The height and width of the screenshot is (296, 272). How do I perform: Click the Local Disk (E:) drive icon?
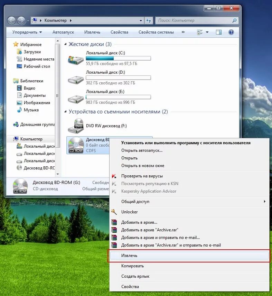76,99
